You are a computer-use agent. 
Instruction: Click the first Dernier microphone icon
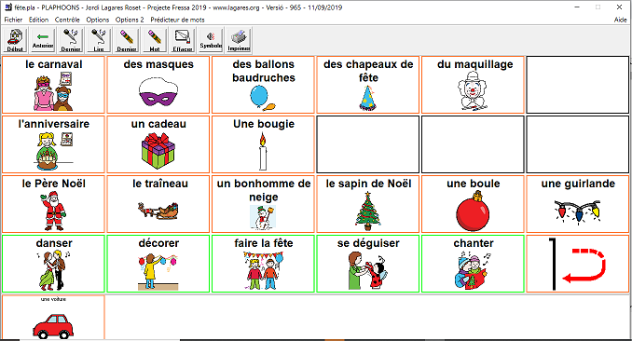(71, 40)
